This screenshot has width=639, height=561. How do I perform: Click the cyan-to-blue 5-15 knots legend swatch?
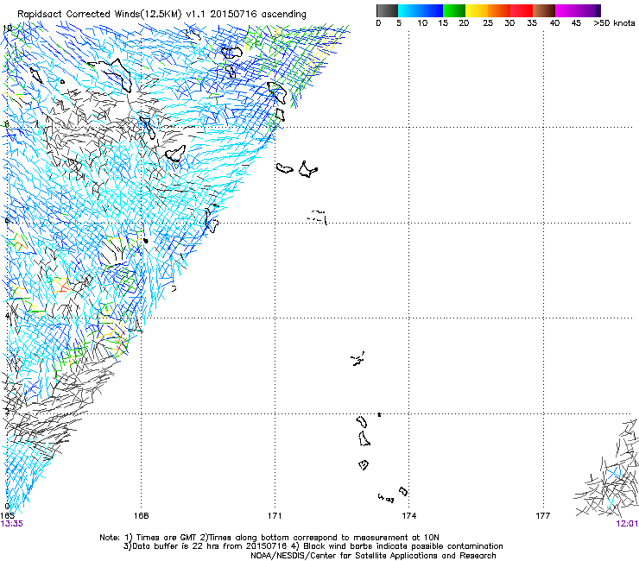(421, 10)
